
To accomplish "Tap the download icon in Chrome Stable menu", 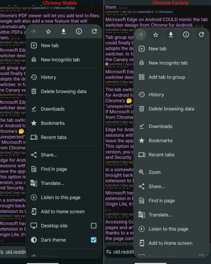I will coord(64,31).
